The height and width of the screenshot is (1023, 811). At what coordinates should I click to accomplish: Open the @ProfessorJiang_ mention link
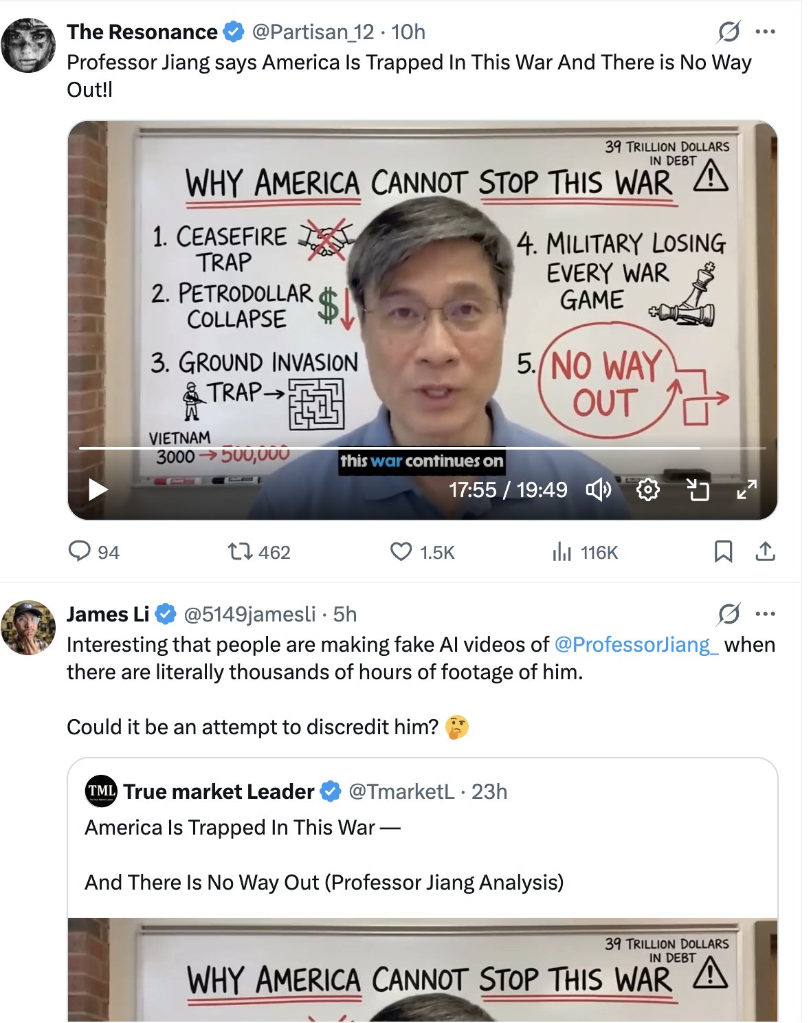pos(636,645)
